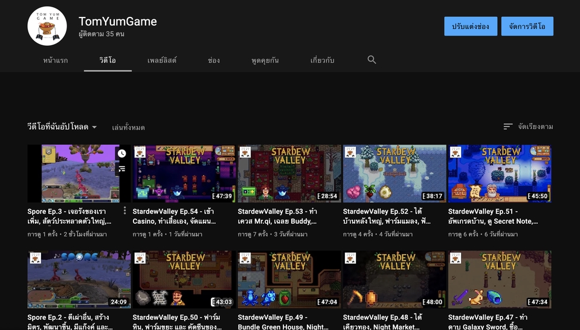Open StardewValley Ep.54 thumbnail
580x330 pixels.
(184, 174)
